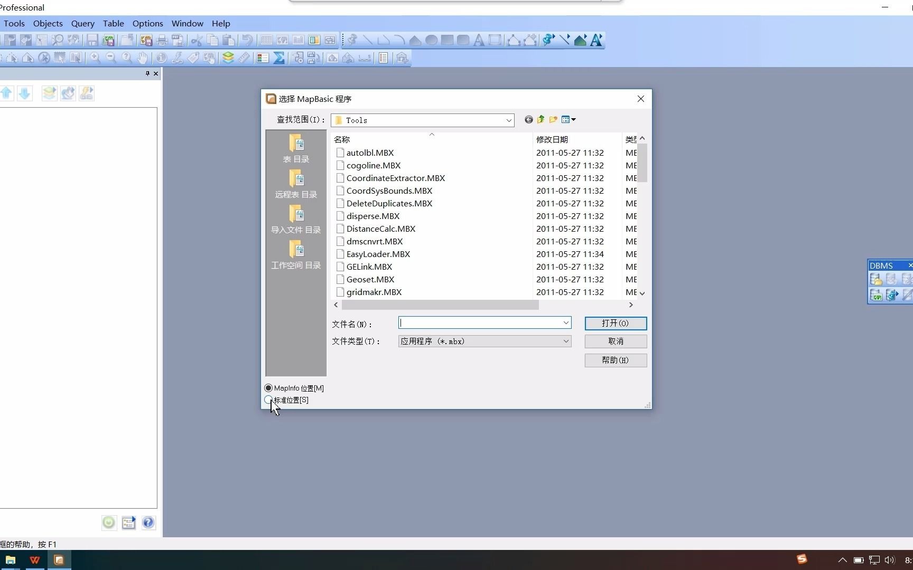Click the first DBMS toolbar icon

[x=876, y=279]
